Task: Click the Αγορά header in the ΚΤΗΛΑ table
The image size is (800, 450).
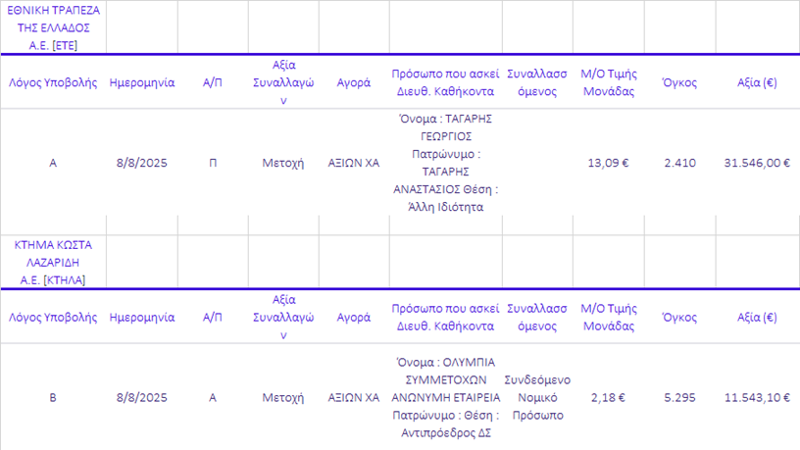Action: point(354,318)
